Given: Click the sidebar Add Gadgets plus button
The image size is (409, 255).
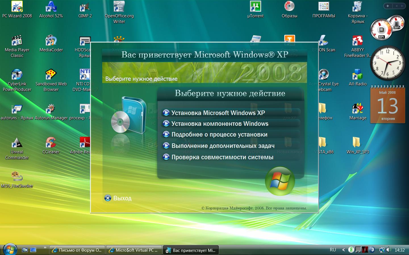Looking at the screenshot, I should (x=388, y=6).
